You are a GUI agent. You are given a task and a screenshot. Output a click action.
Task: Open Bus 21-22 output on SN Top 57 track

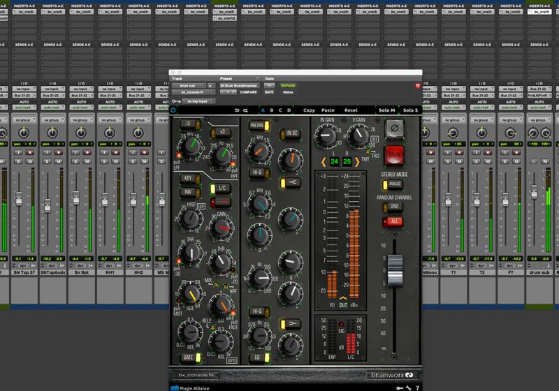tap(24, 96)
